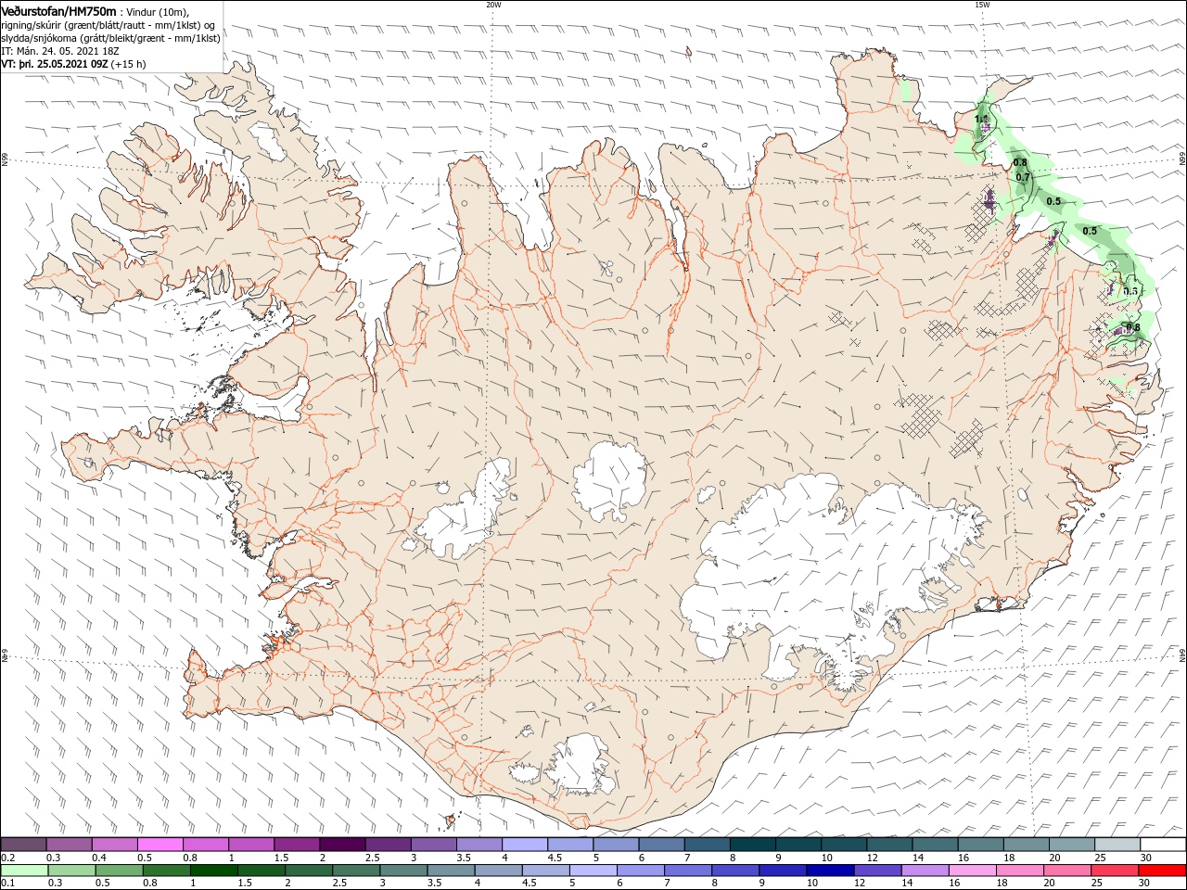The image size is (1187, 890).
Task: Pick the 12–14 violet swatch in the lower legend
Action: (x=878, y=871)
